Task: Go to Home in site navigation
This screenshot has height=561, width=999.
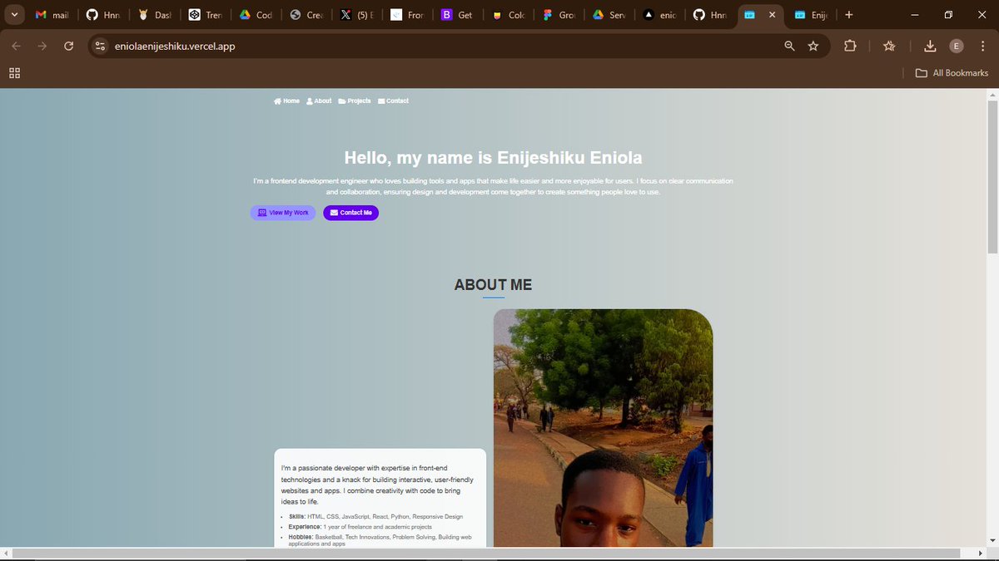Action: [286, 101]
